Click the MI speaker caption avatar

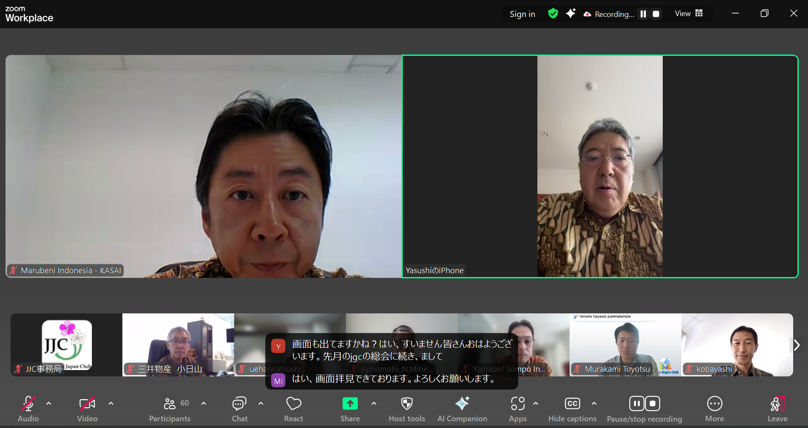tap(278, 381)
